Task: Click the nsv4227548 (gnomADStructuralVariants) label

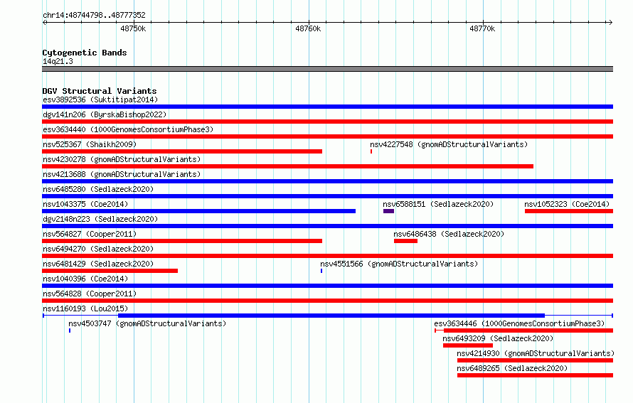Action: pyautogui.click(x=449, y=144)
